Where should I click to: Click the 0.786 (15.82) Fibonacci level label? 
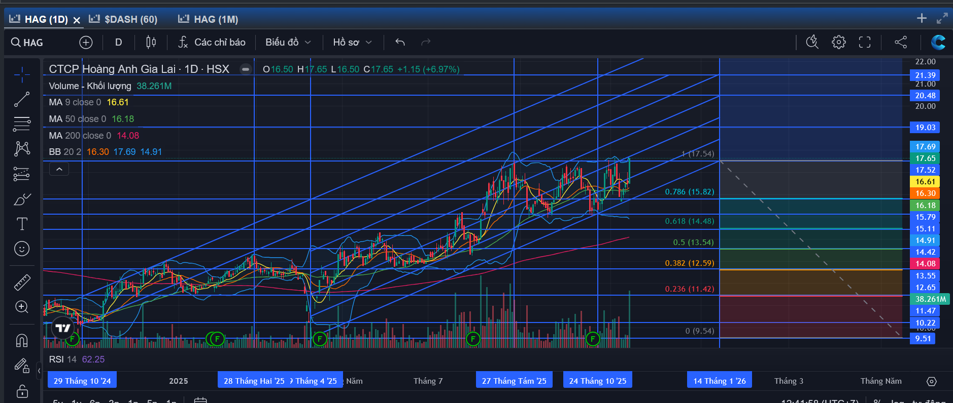pyautogui.click(x=690, y=192)
